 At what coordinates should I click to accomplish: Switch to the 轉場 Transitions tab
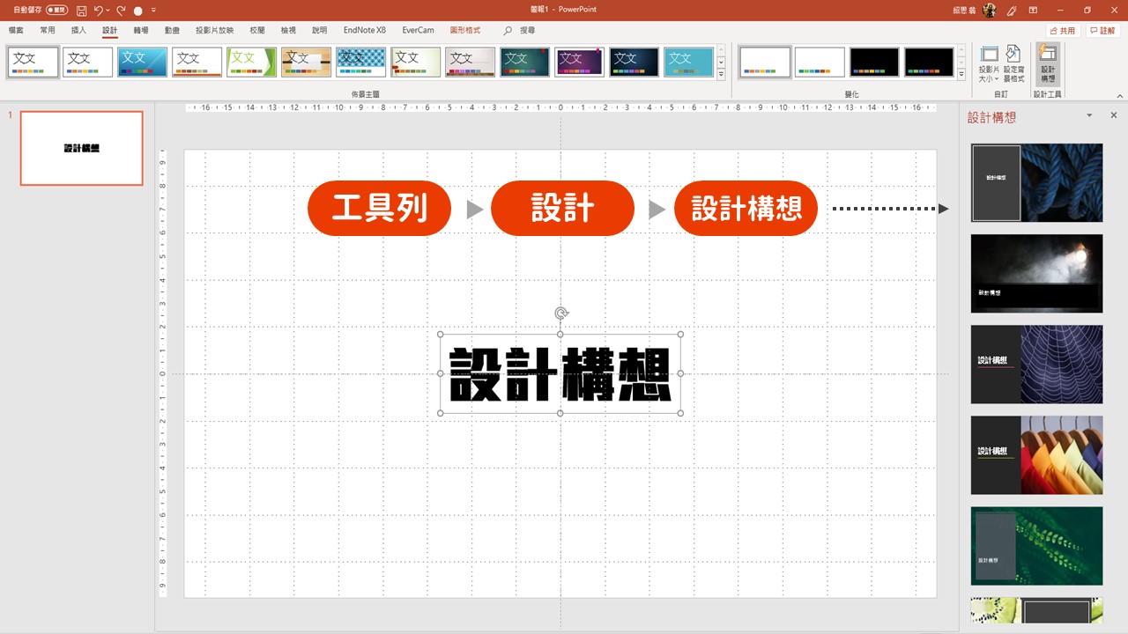coord(141,30)
